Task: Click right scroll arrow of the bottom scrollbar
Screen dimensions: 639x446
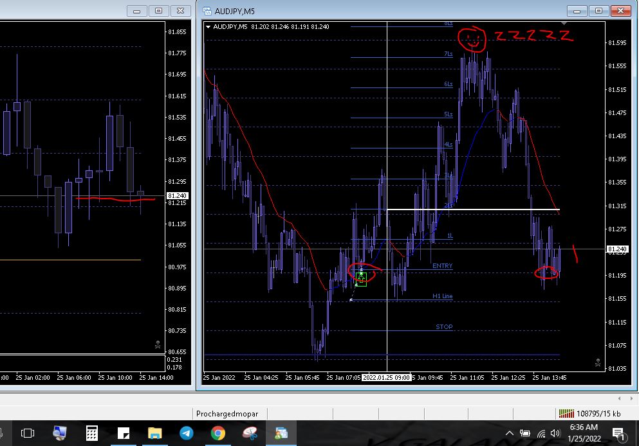Action: click(x=631, y=398)
